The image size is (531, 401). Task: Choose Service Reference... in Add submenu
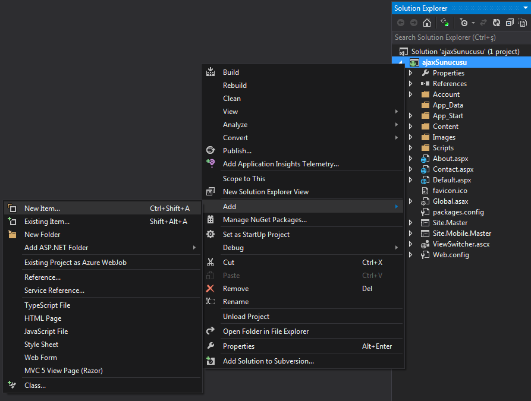(x=103, y=291)
